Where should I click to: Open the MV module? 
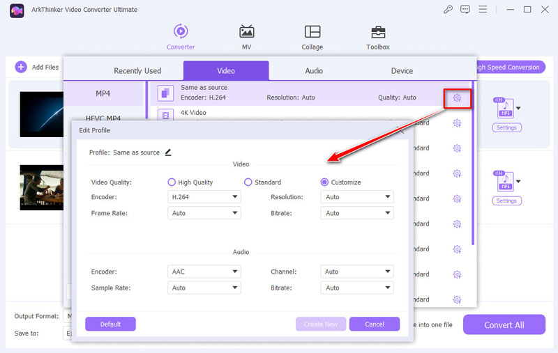point(246,37)
